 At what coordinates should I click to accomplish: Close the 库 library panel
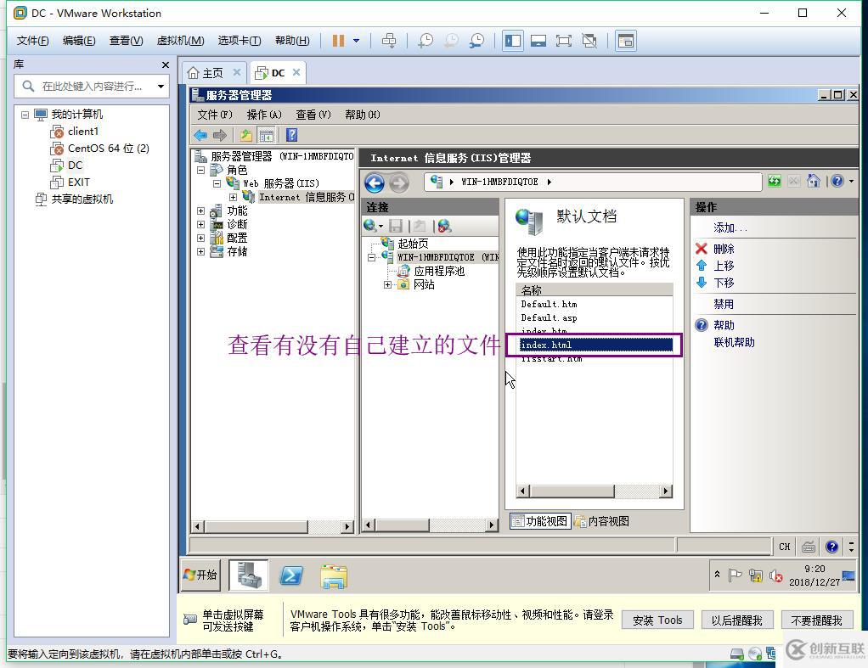165,65
